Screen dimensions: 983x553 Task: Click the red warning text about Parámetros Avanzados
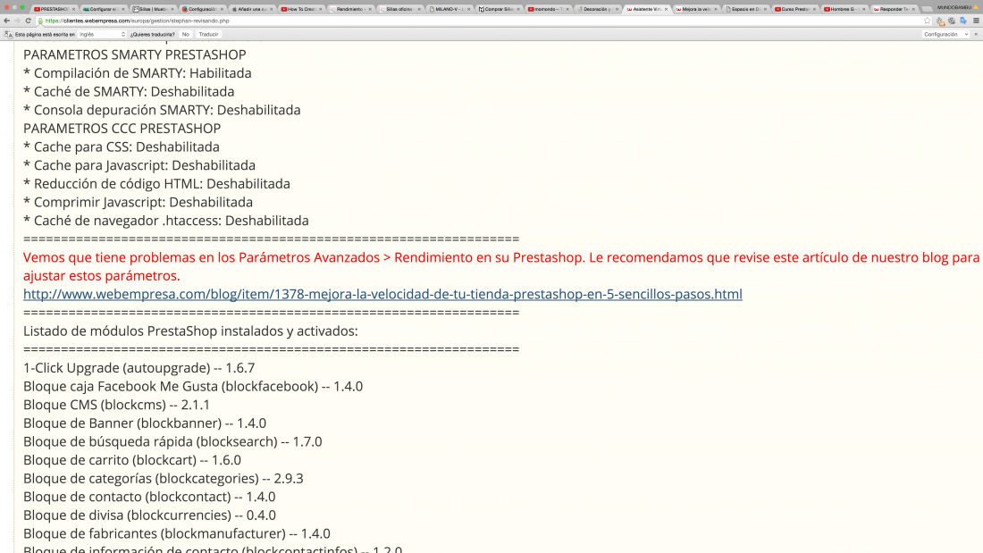(501, 266)
